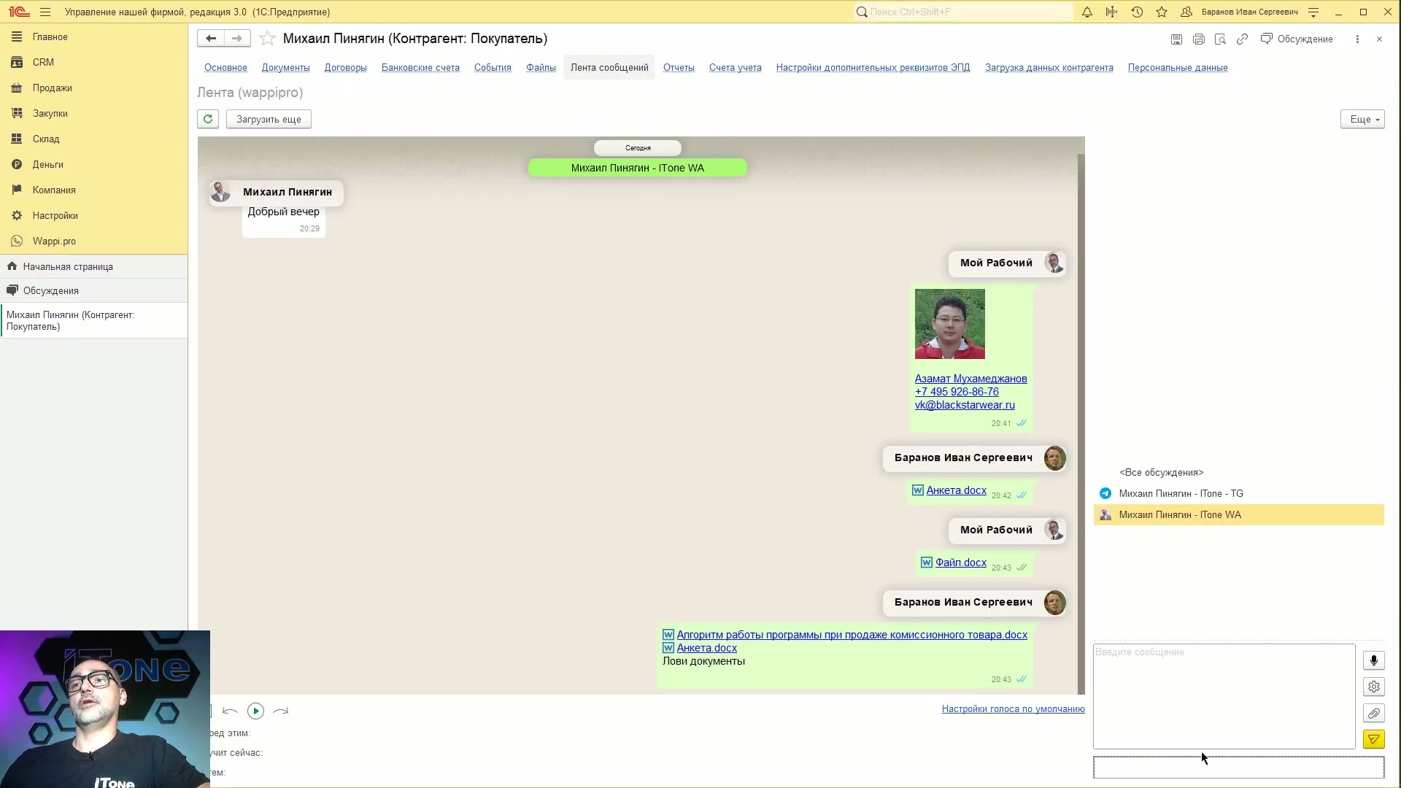The image size is (1401, 788).
Task: Click the microphone voice message icon
Action: [x=1373, y=660]
